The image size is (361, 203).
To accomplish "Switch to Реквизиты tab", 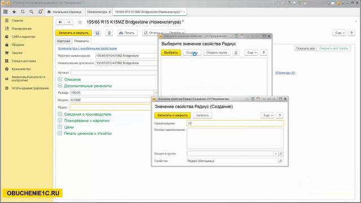I will (x=81, y=41).
